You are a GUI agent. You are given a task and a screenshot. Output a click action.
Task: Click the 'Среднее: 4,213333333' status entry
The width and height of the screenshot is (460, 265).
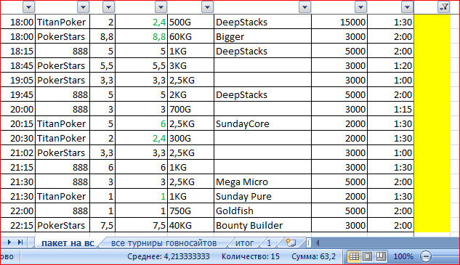tap(169, 256)
